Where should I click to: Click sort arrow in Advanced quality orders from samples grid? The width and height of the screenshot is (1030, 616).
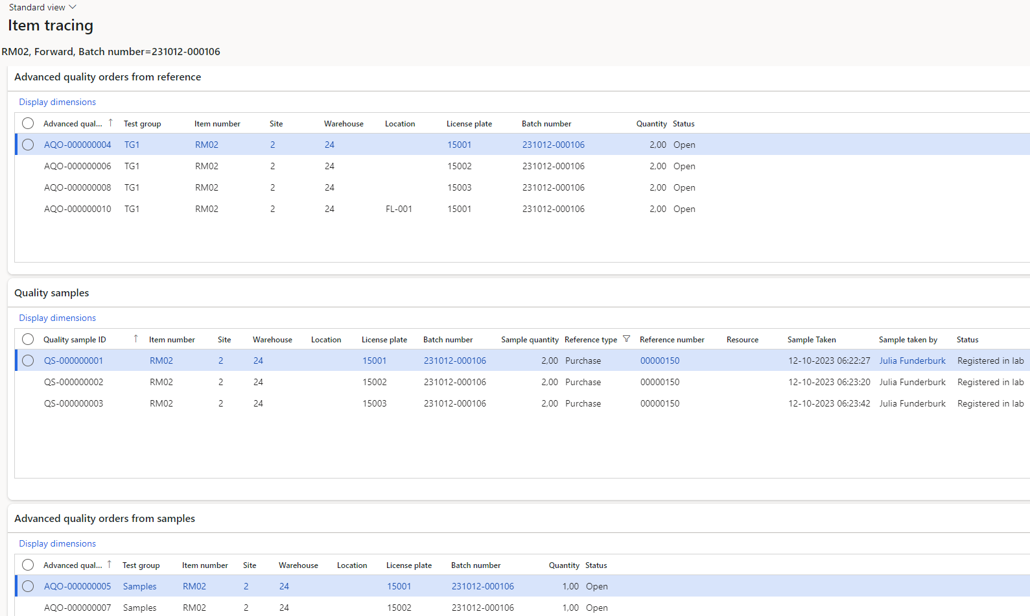coord(110,565)
